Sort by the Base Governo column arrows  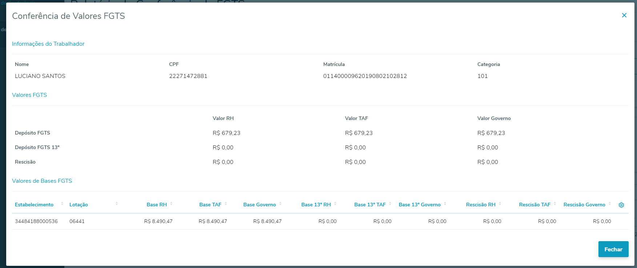(x=280, y=204)
